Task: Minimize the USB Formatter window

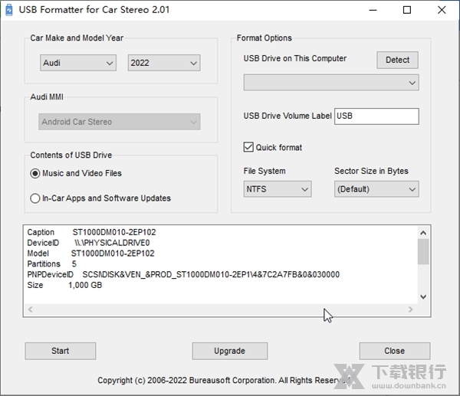Action: coord(373,10)
